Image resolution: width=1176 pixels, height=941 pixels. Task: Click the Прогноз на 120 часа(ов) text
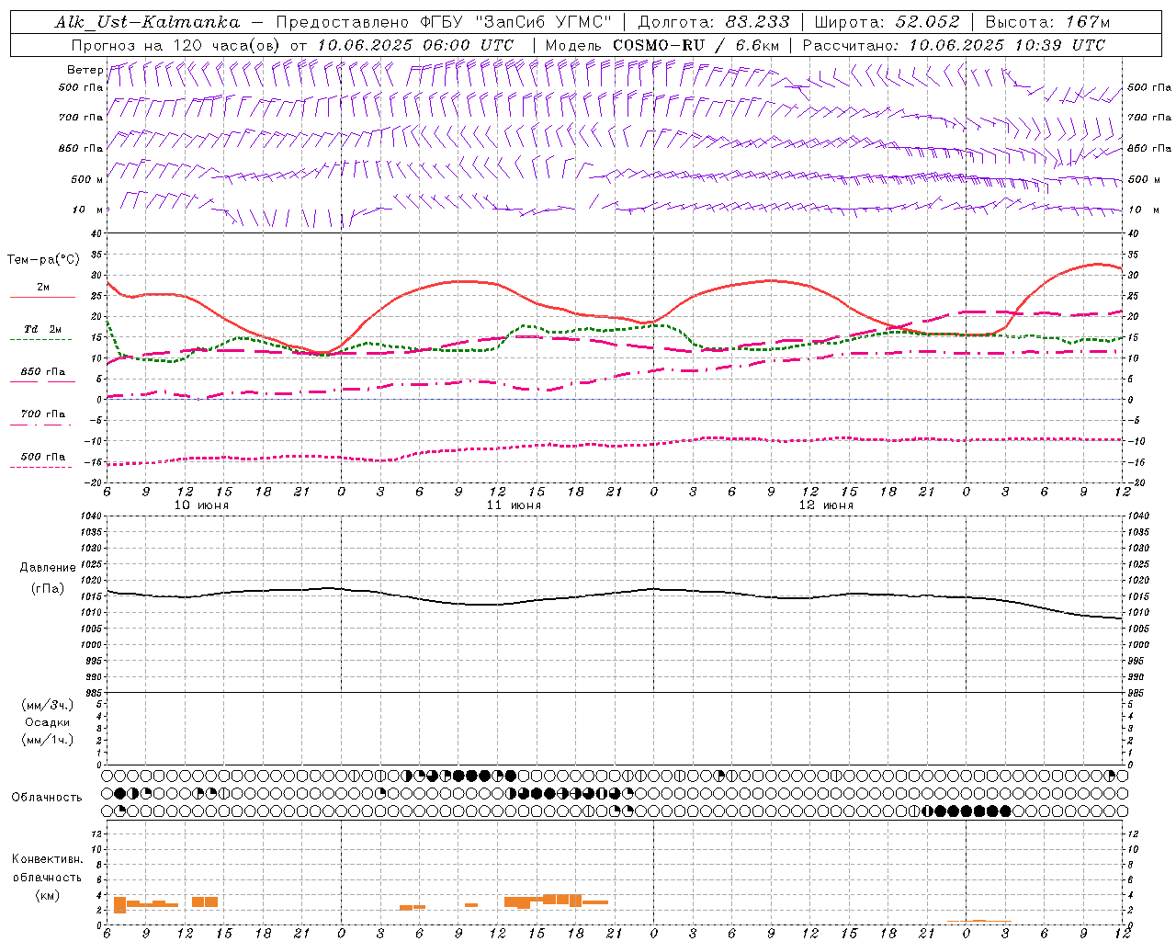(x=176, y=45)
